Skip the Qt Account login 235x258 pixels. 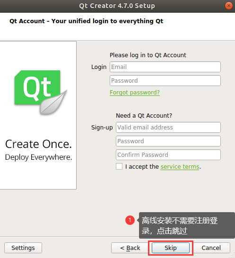(x=171, y=248)
